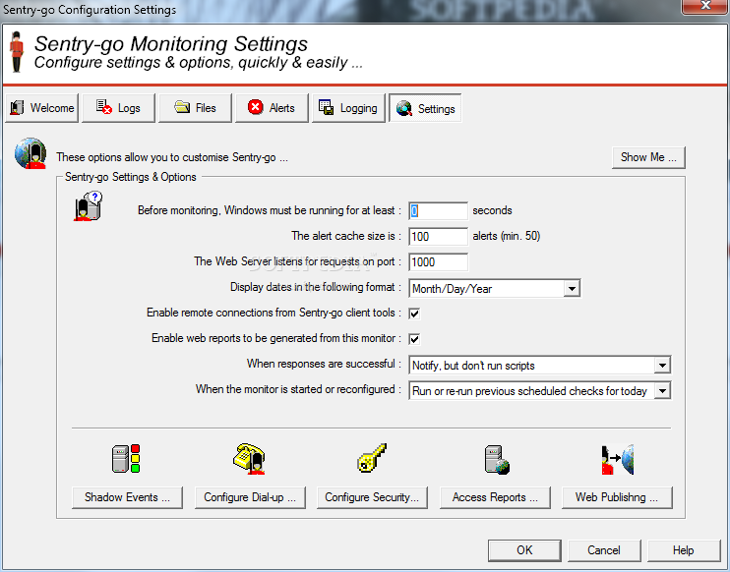Click the guard with question mark icon

point(88,206)
